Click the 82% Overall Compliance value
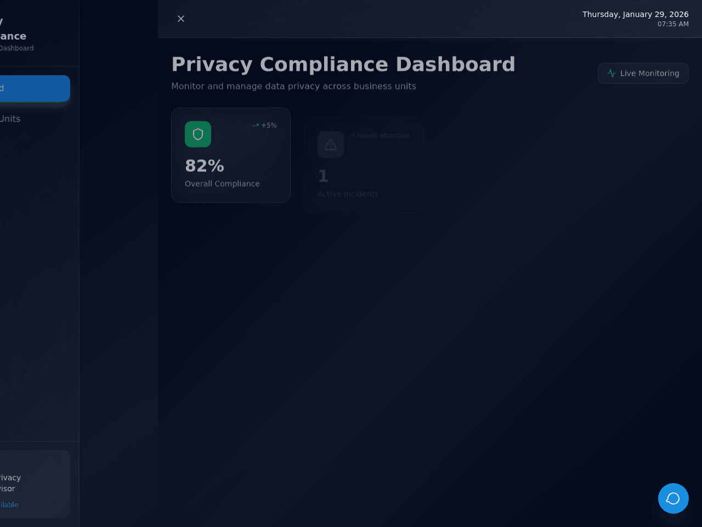 pyautogui.click(x=205, y=166)
